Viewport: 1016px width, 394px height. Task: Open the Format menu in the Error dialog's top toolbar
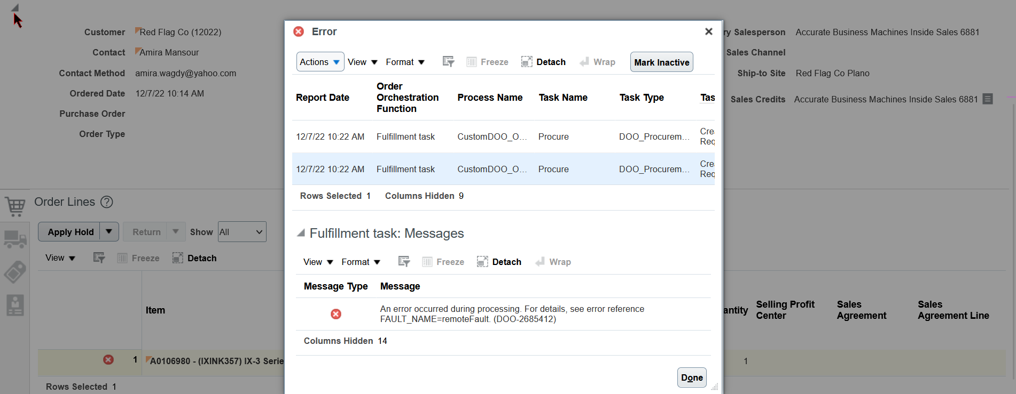[x=405, y=62]
